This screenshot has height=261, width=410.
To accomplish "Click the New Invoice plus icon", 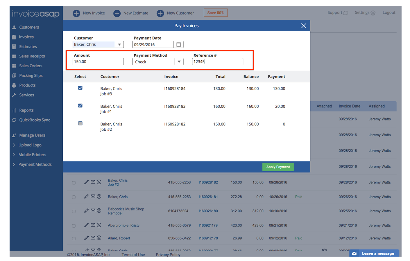I will (76, 13).
